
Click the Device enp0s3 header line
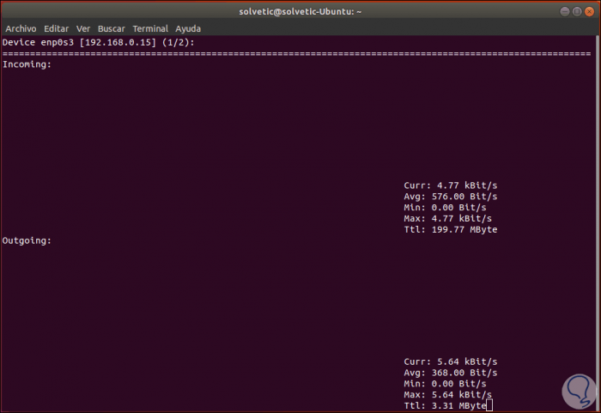click(98, 42)
